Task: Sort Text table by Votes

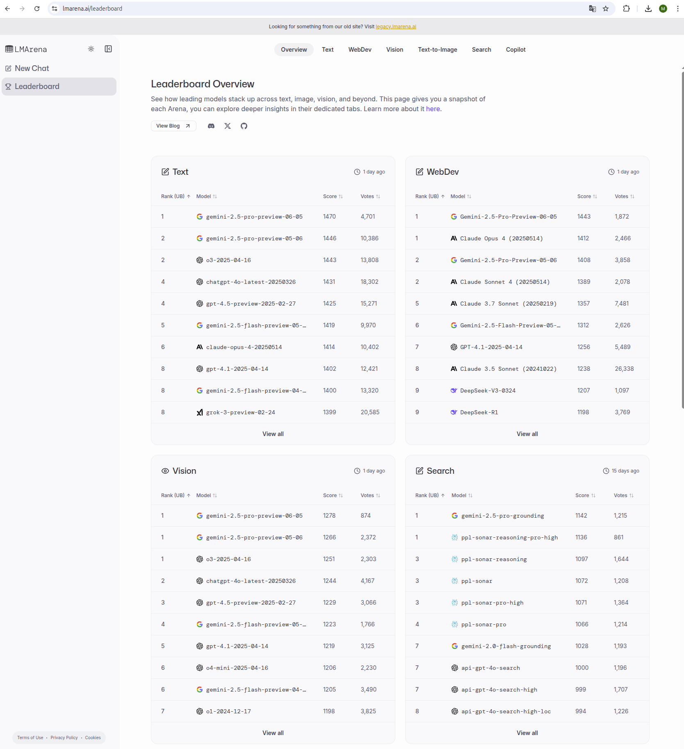Action: 371,196
